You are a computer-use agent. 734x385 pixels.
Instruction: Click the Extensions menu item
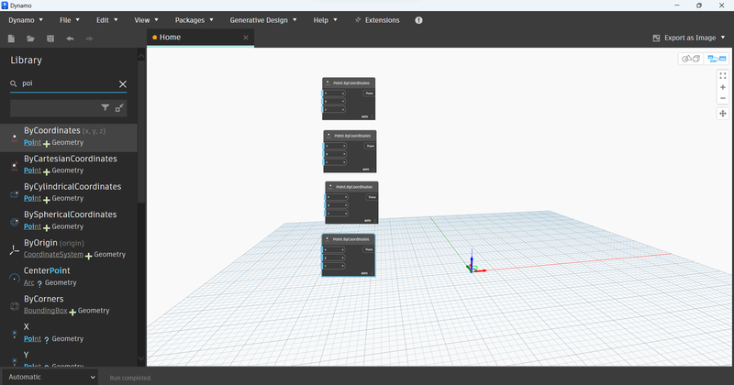click(x=377, y=20)
